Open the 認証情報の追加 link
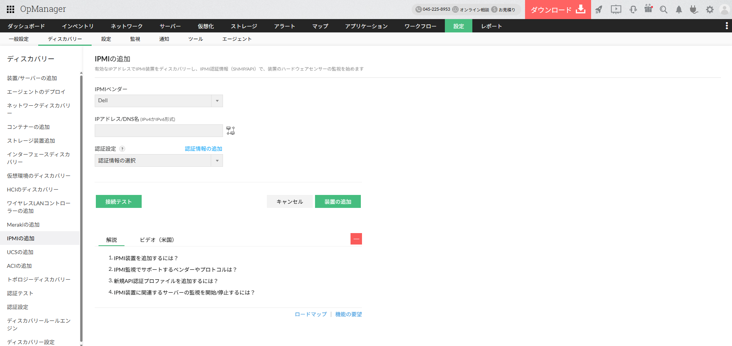Viewport: 732px width, 346px height. tap(204, 148)
